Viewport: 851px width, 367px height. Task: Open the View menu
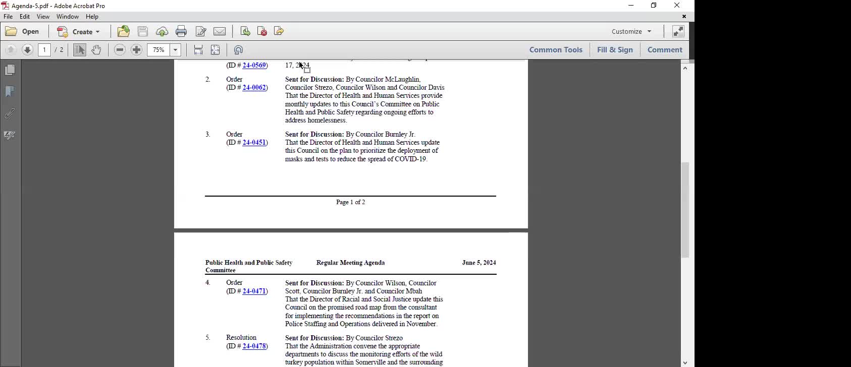pos(43,17)
